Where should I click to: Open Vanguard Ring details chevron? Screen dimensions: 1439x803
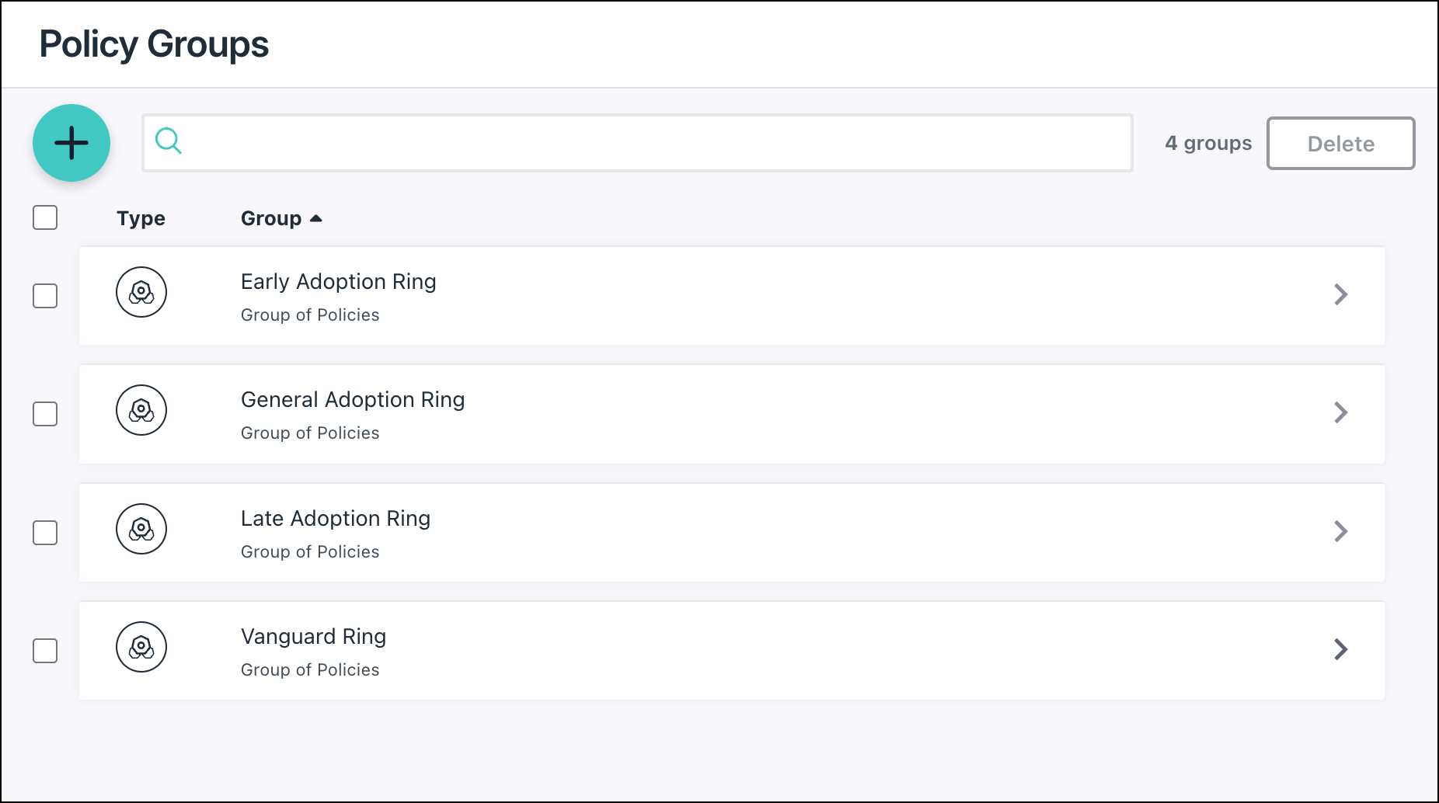click(1340, 649)
